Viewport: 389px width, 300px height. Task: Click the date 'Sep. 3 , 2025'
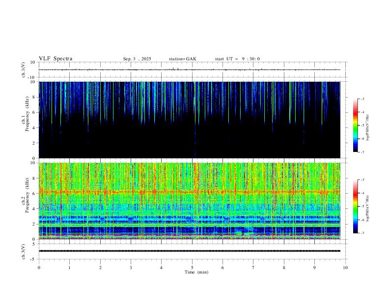[x=137, y=59]
